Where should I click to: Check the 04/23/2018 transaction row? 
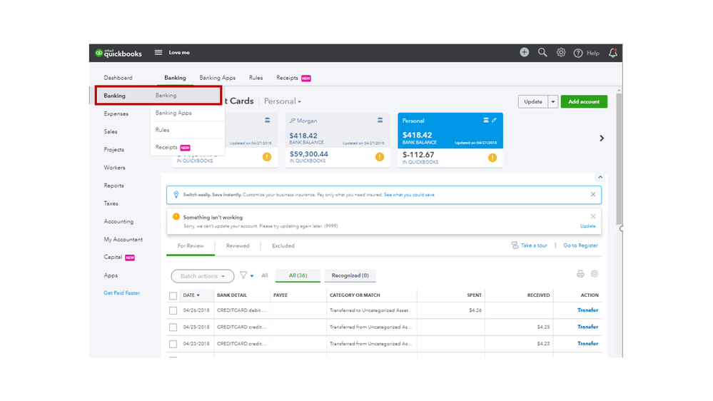click(x=173, y=344)
